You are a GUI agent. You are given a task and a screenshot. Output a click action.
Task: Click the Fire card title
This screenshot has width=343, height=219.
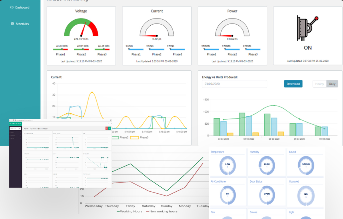click(213, 212)
